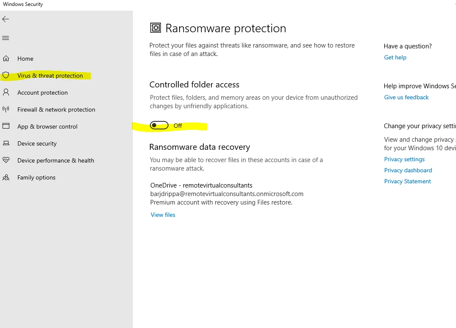Turn on Controlled folder access toggle

(159, 126)
